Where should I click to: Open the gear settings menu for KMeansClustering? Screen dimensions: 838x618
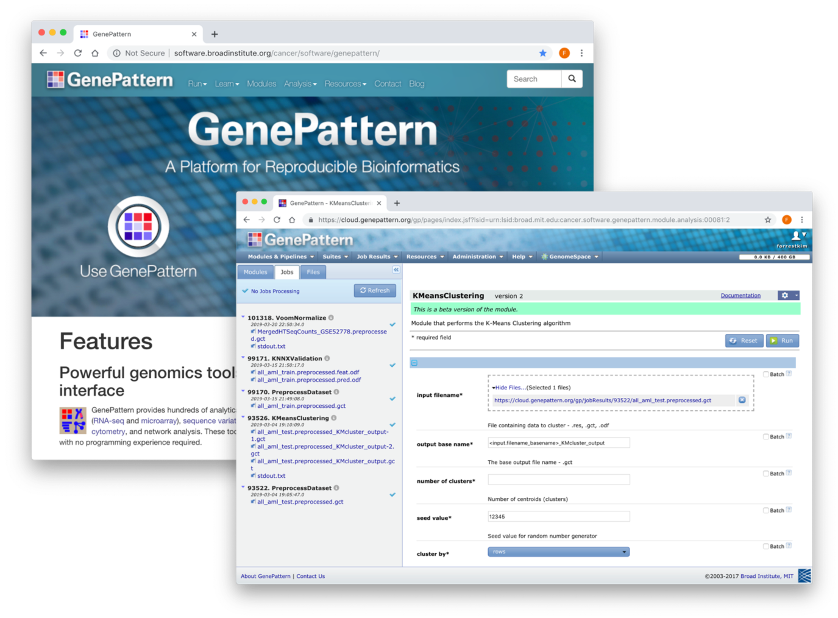tap(788, 295)
